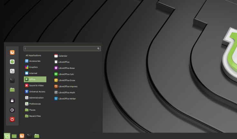Click the Mint menu button on the panel
The height and width of the screenshot is (139, 237).
[7, 136]
